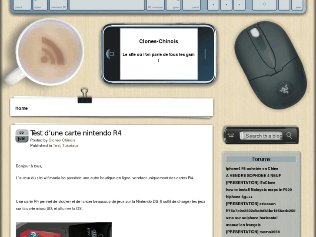
Task: Click the RSS feed icon in coffee cup
Action: coord(52,51)
